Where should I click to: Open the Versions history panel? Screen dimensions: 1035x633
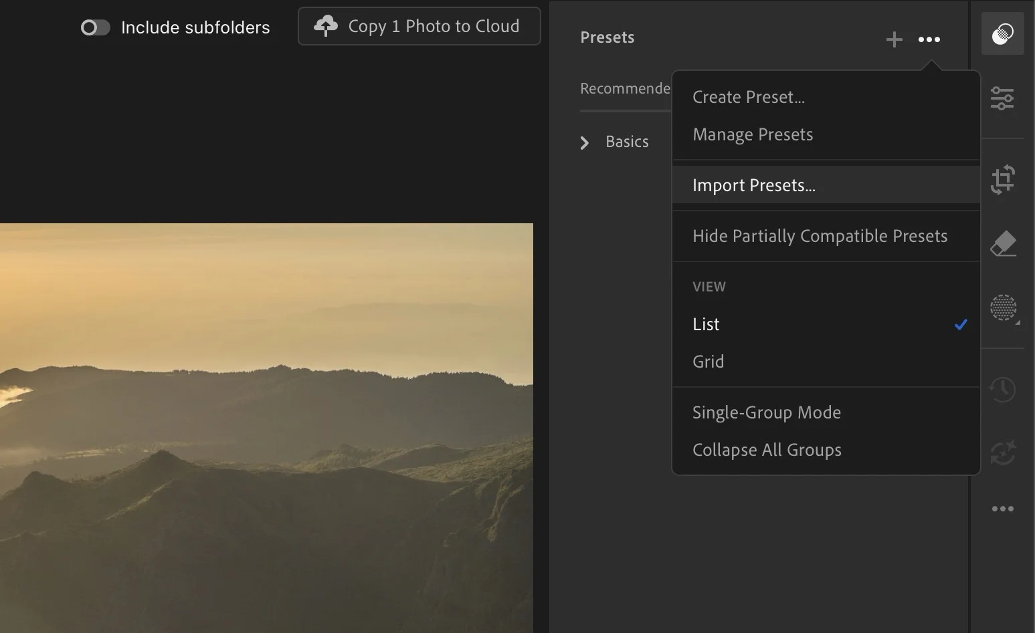[1002, 389]
